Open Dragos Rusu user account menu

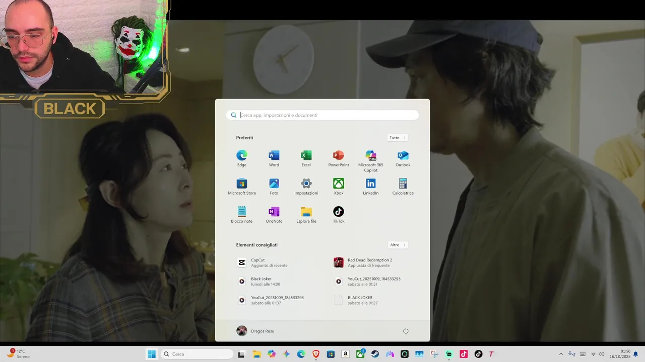(x=255, y=331)
